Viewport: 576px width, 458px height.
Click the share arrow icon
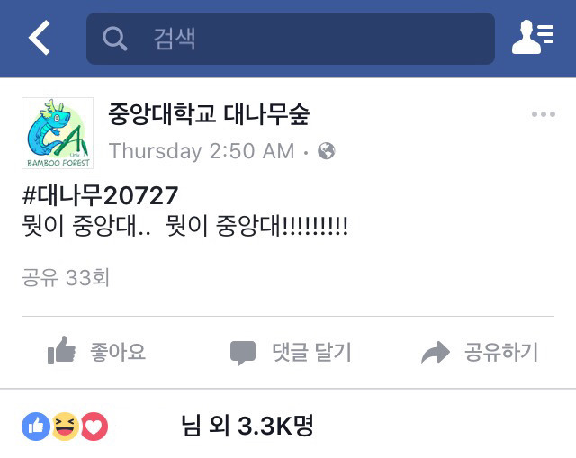pos(436,353)
